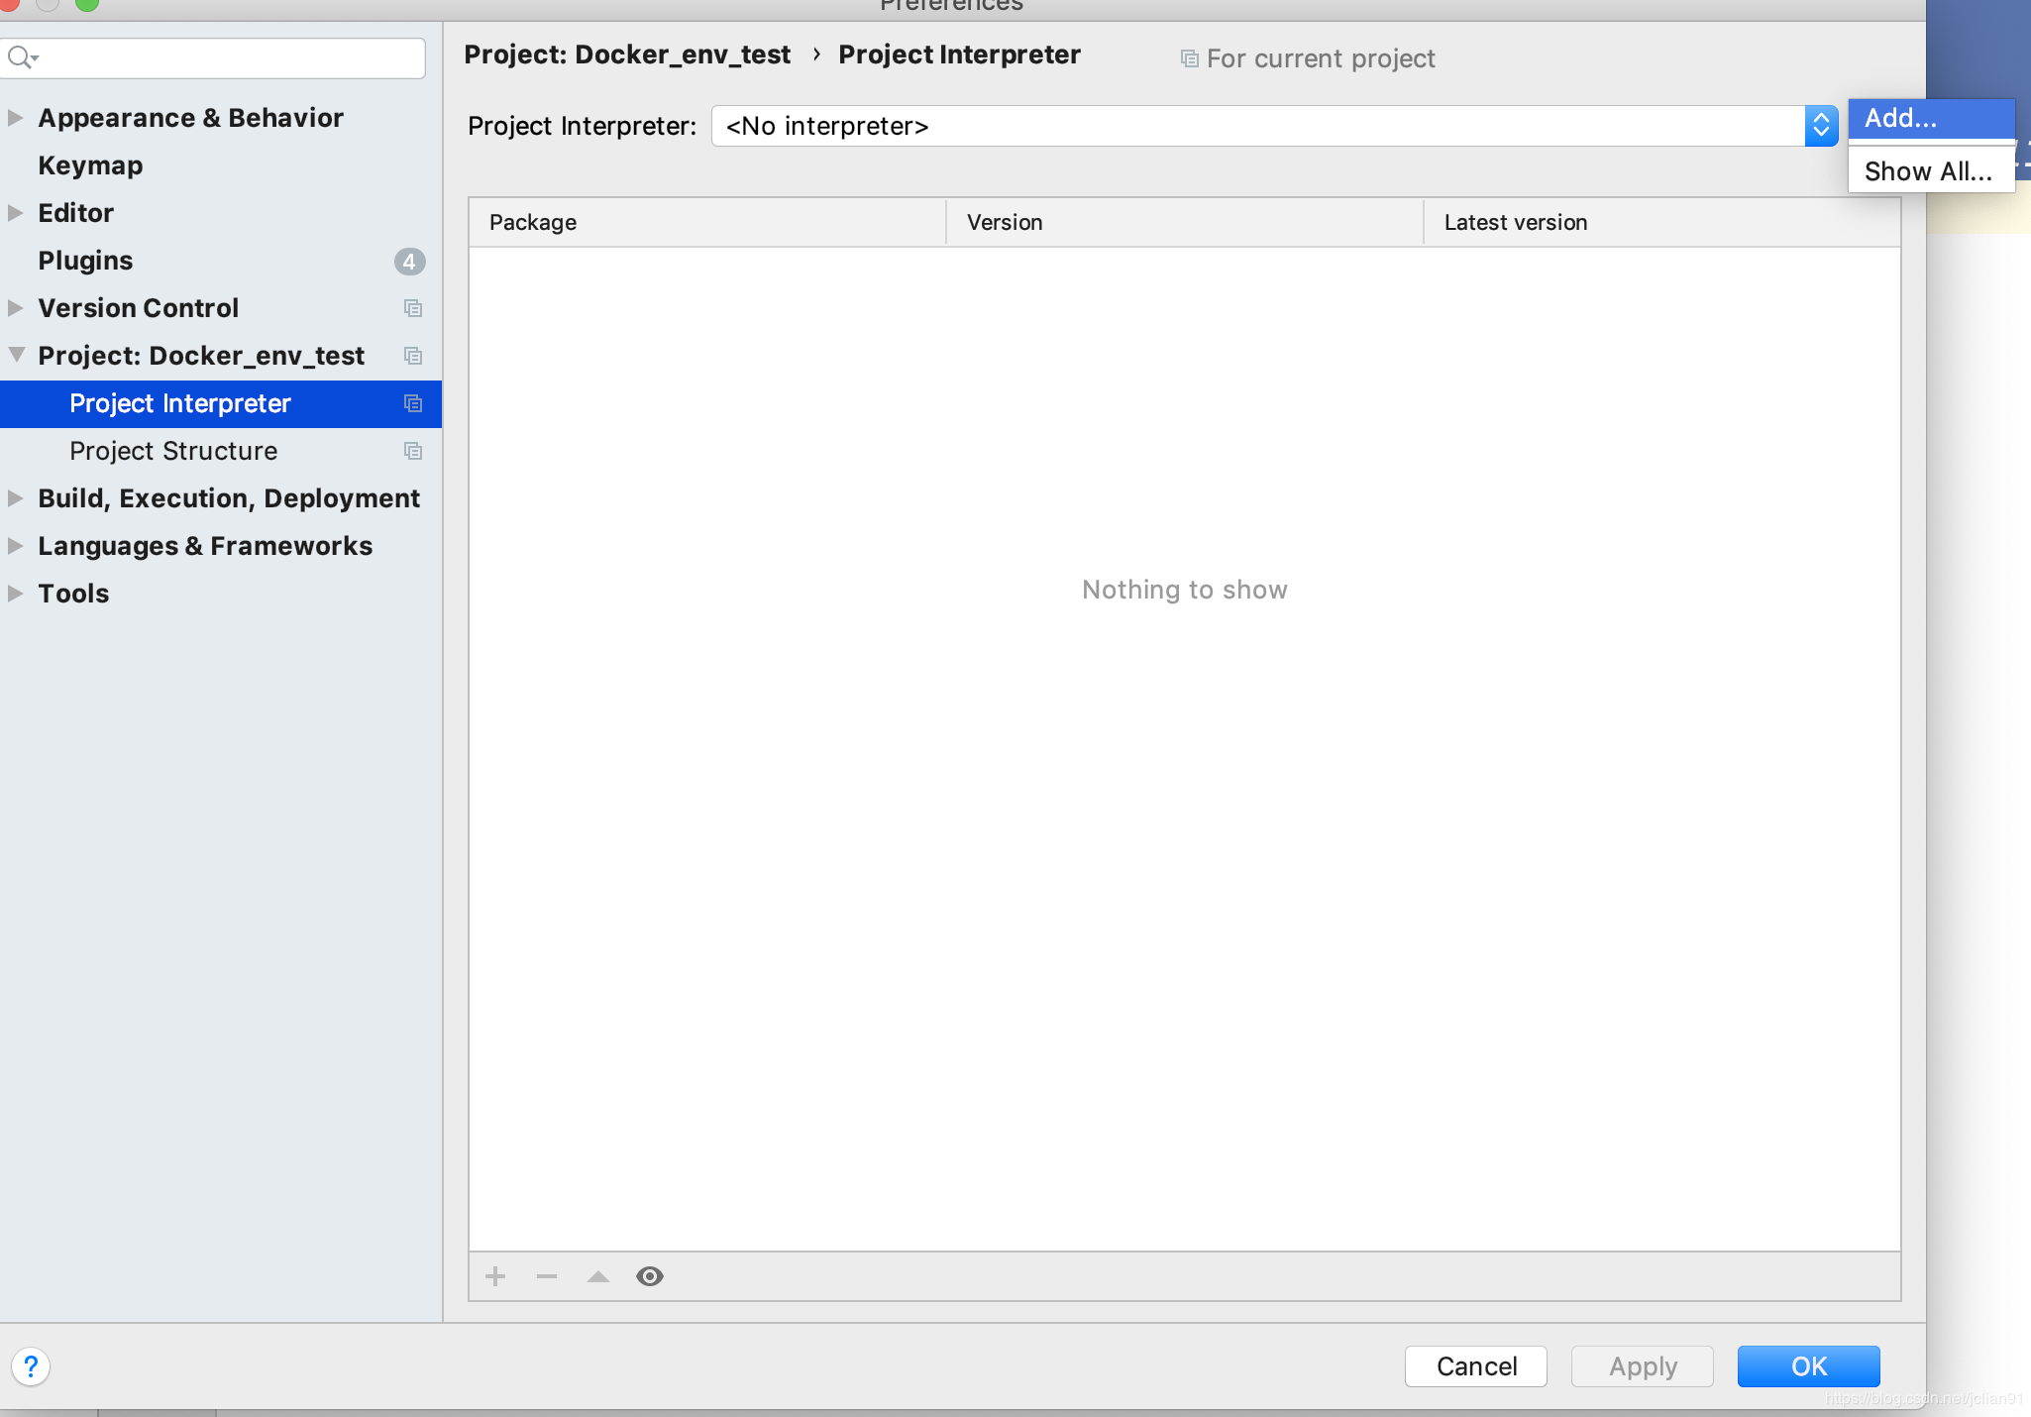Toggle show early releases eye icon

650,1276
